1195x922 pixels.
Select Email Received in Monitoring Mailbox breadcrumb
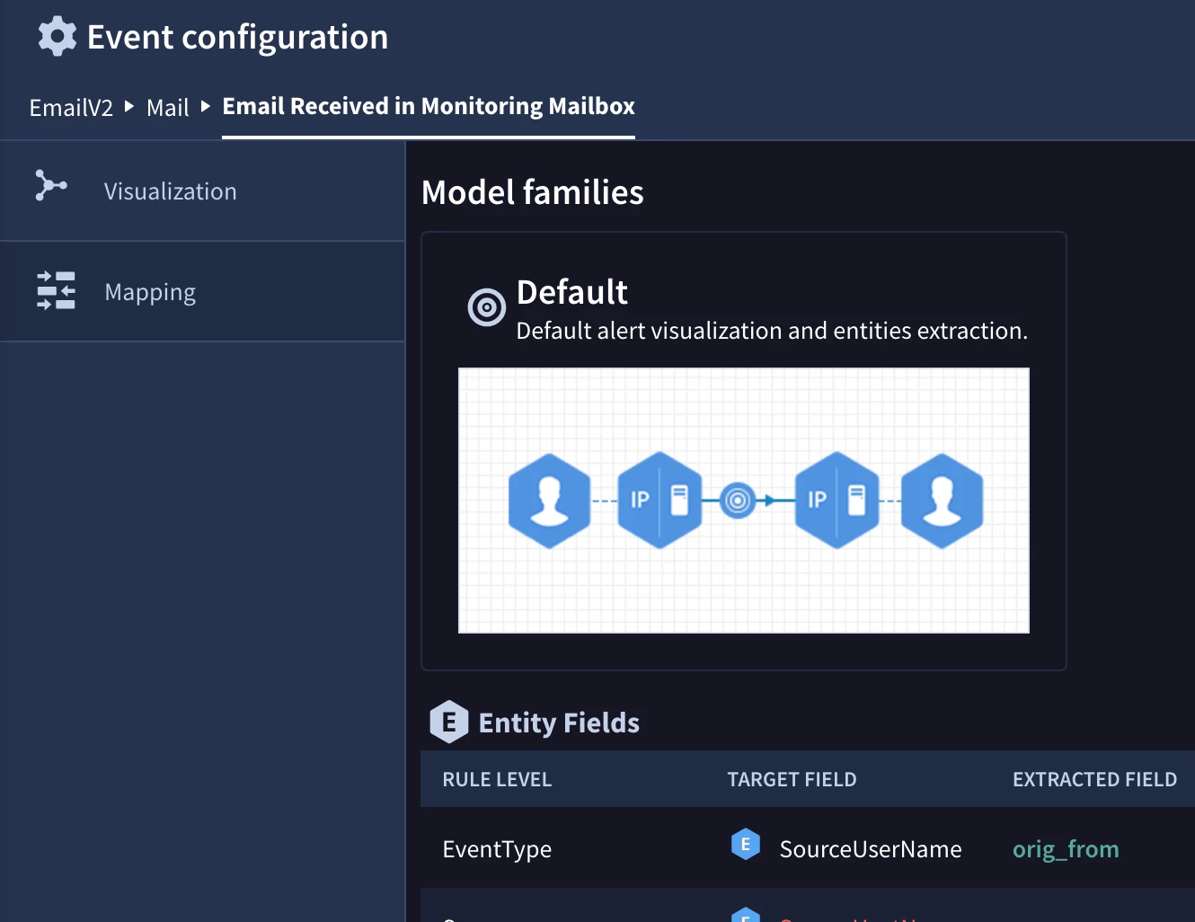(x=429, y=106)
